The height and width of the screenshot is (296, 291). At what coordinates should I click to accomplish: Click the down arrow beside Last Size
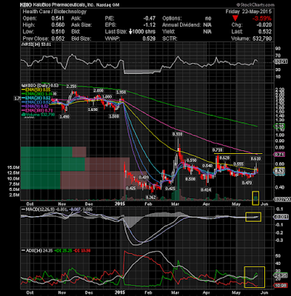pyautogui.click(x=130, y=32)
